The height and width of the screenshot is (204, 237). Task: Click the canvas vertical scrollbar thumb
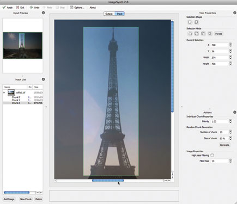[x=172, y=66]
